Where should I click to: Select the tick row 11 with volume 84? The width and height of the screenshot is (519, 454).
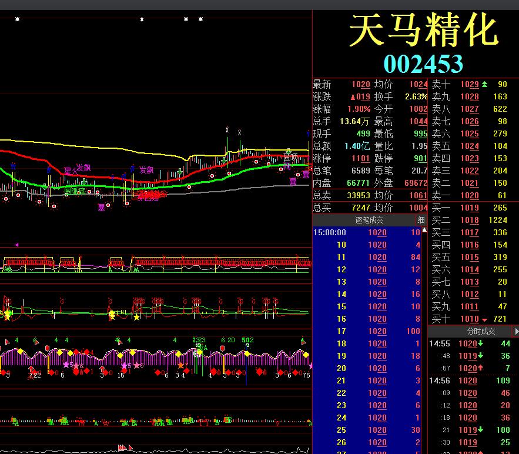point(367,258)
